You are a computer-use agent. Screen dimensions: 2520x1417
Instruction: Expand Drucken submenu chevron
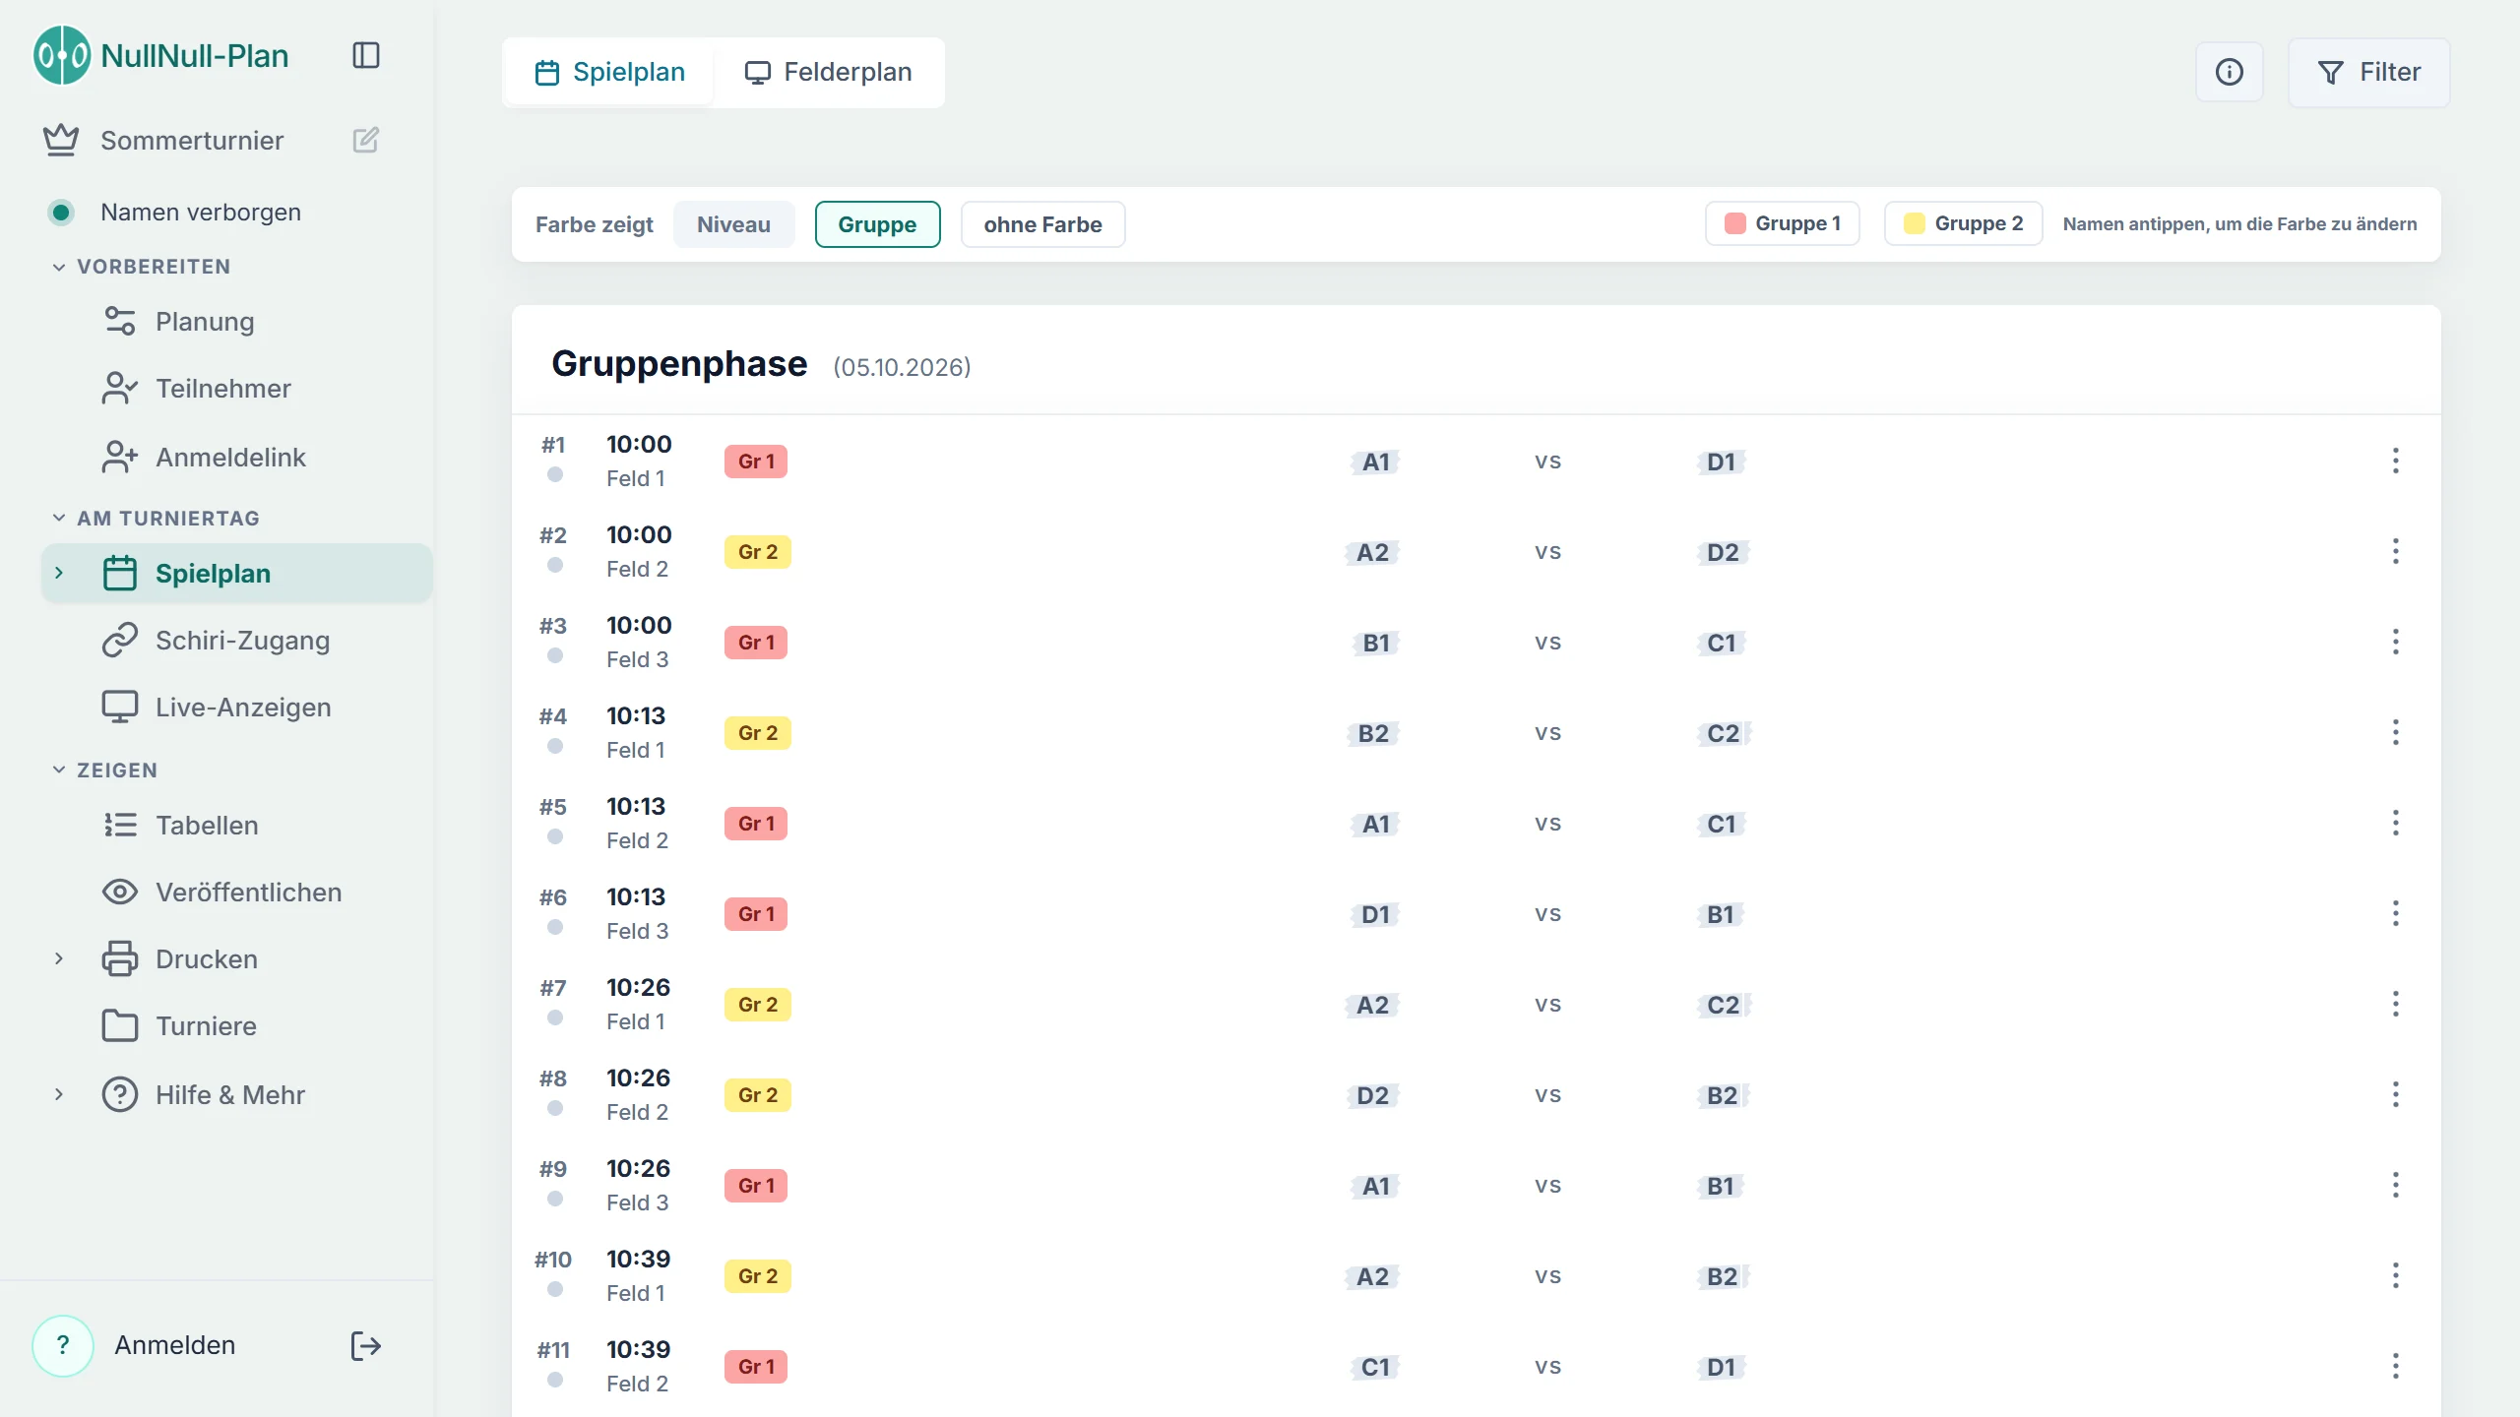tap(59, 958)
